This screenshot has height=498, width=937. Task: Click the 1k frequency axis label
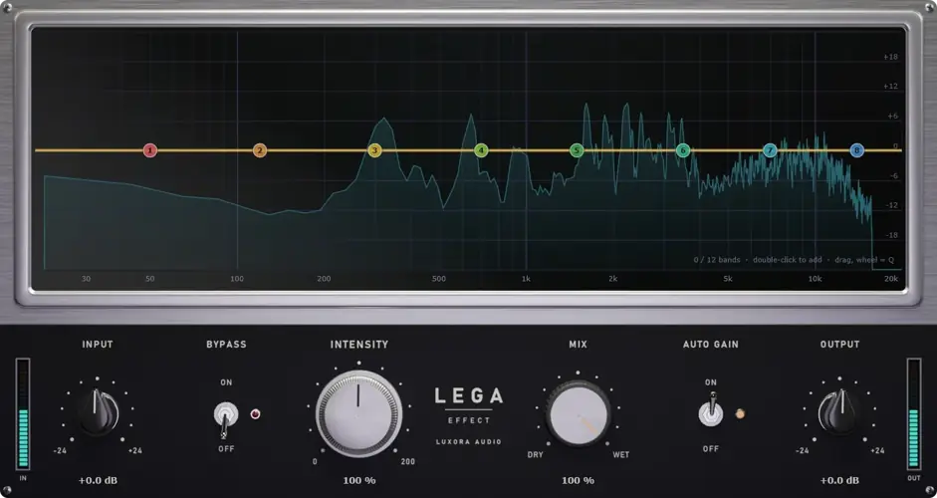[x=526, y=279]
